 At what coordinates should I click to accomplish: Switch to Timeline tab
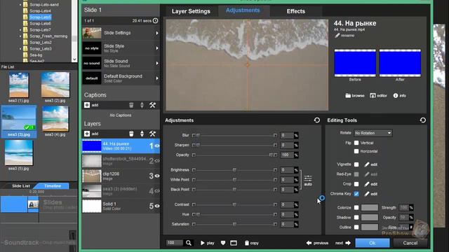pos(53,186)
